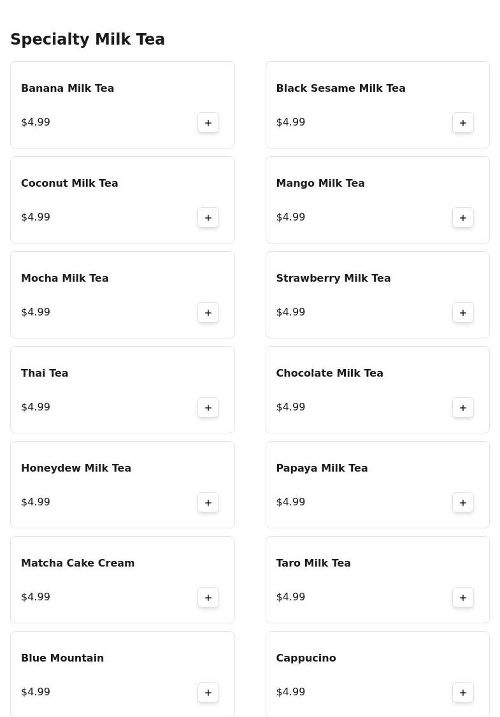Select the Blue Mountain item name
The image size is (500, 717).
pos(62,658)
